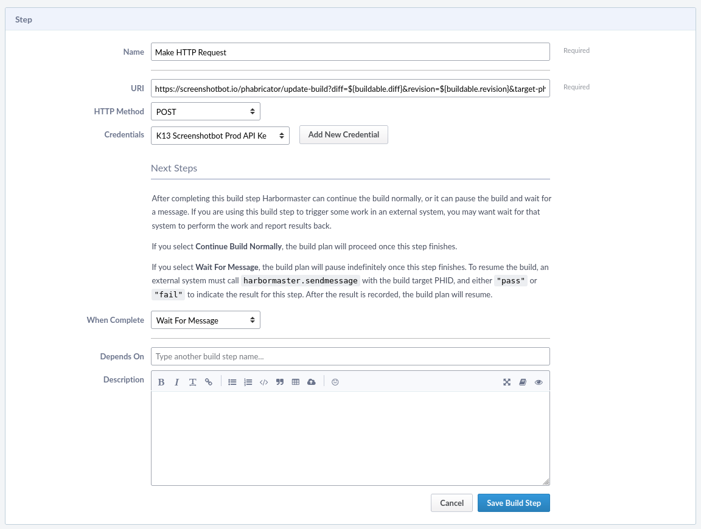Insert a table in description
This screenshot has width=701, height=529.
tap(296, 382)
